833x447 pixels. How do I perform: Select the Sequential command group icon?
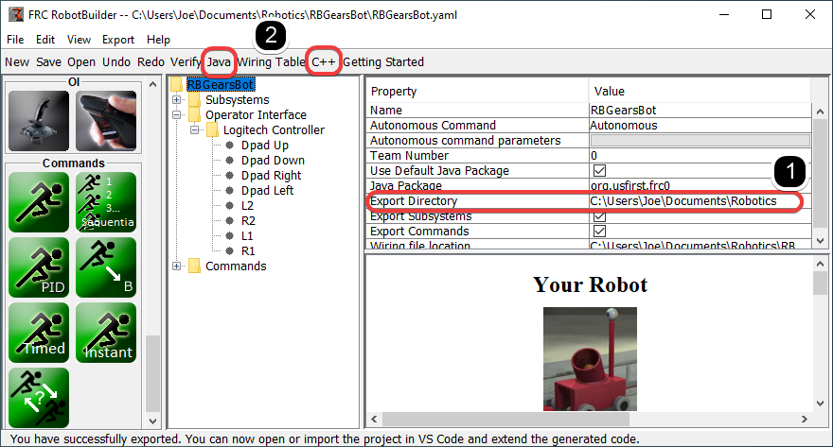(x=106, y=202)
